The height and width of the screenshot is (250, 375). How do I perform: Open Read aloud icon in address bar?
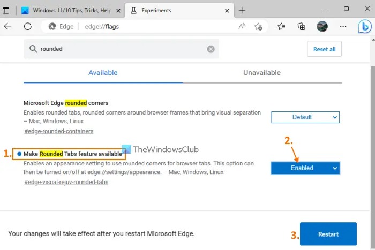[242, 26]
